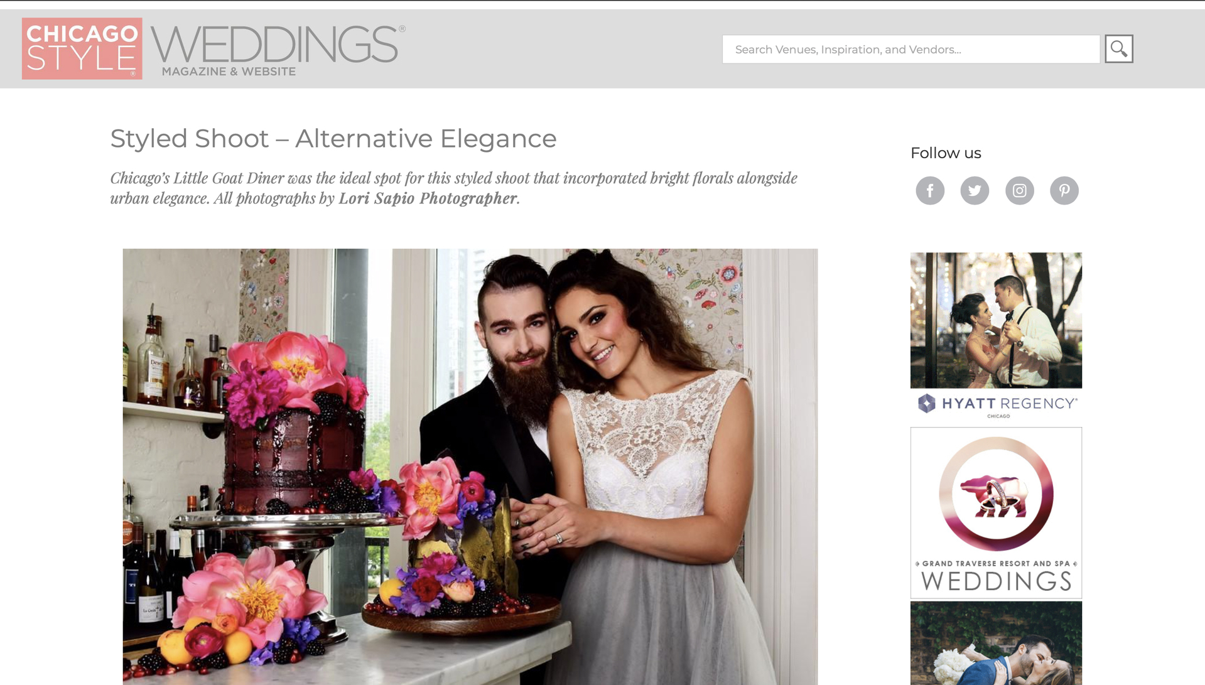Click the italic article intro paragraph

click(x=454, y=188)
